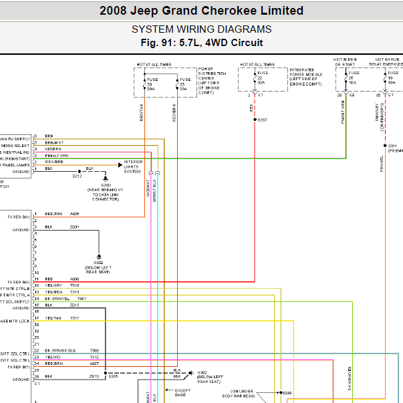The height and width of the screenshot is (403, 403).
Task: Click the 'DK GRN/YEL T301' wire label
Action: (65, 299)
